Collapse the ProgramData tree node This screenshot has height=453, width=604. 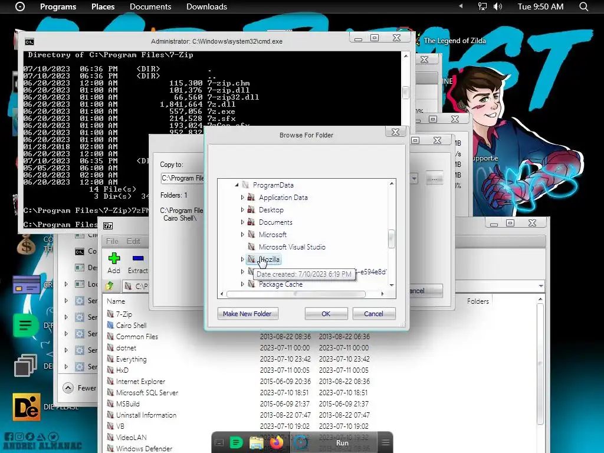point(237,185)
